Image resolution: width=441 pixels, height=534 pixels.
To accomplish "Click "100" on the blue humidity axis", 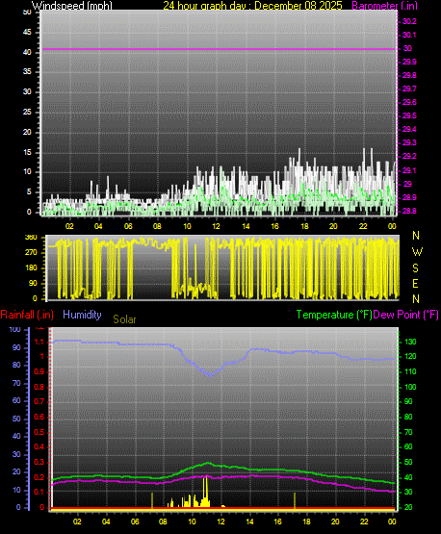I will [x=15, y=329].
